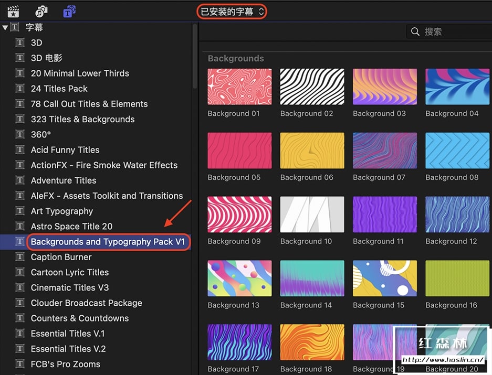Select Background 15 thumbnail
Viewport: 492px width, 375px height.
[385, 278]
